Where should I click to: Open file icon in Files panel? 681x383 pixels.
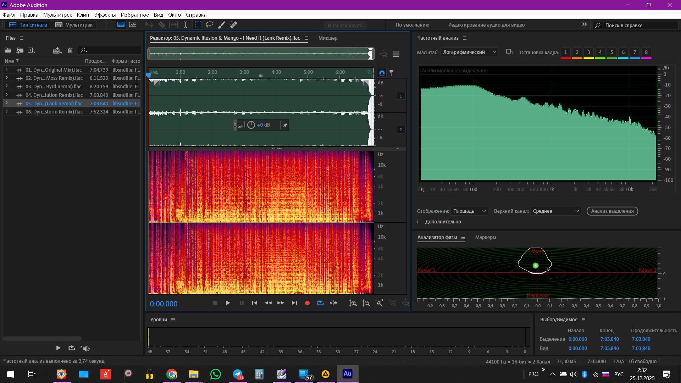point(8,50)
